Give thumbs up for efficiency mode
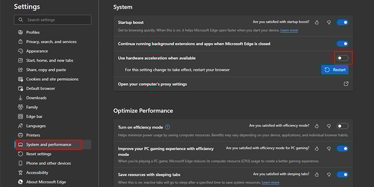Image resolution: width=374 pixels, height=187 pixels. pyautogui.click(x=317, y=126)
